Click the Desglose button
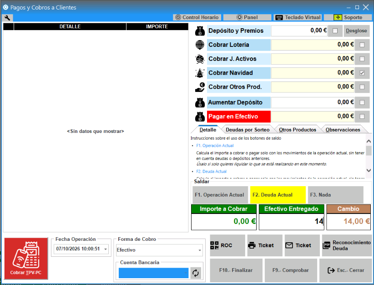 [x=356, y=31]
